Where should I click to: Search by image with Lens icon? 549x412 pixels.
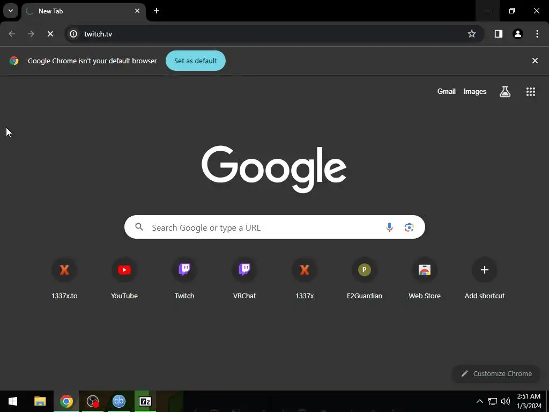point(409,227)
